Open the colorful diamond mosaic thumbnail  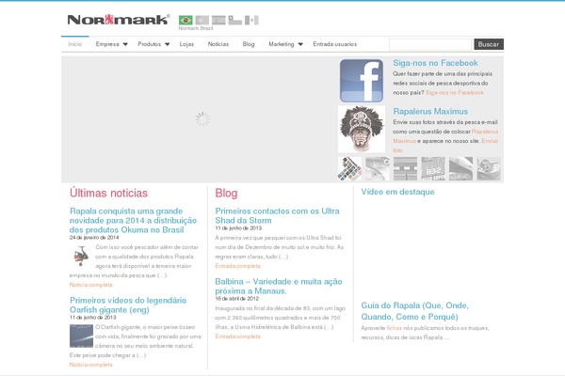(x=350, y=168)
